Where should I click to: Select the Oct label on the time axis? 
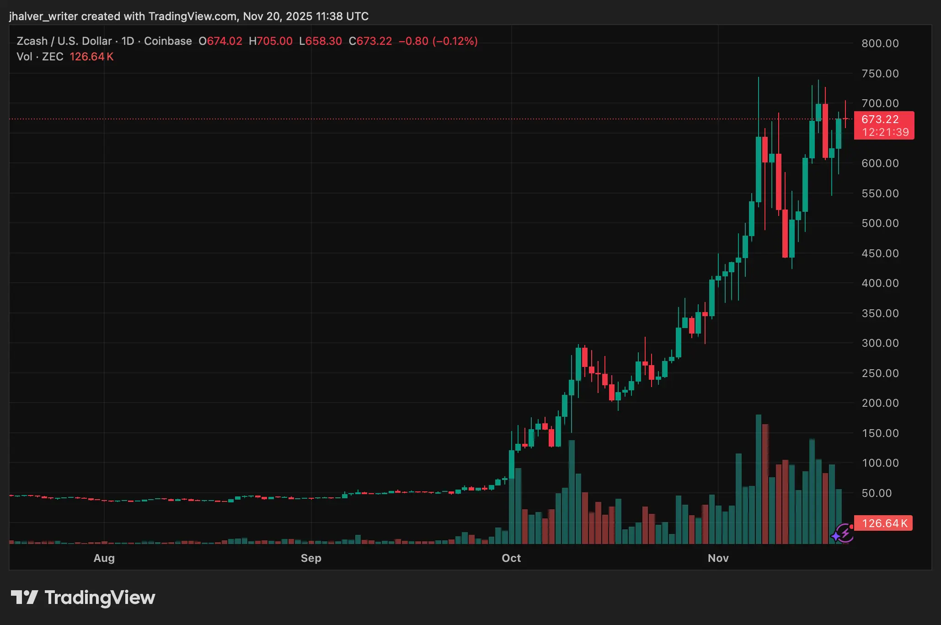click(511, 558)
